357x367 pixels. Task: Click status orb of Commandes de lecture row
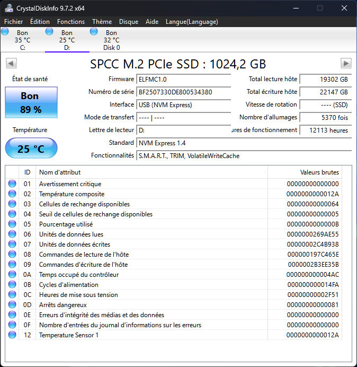(x=12, y=254)
